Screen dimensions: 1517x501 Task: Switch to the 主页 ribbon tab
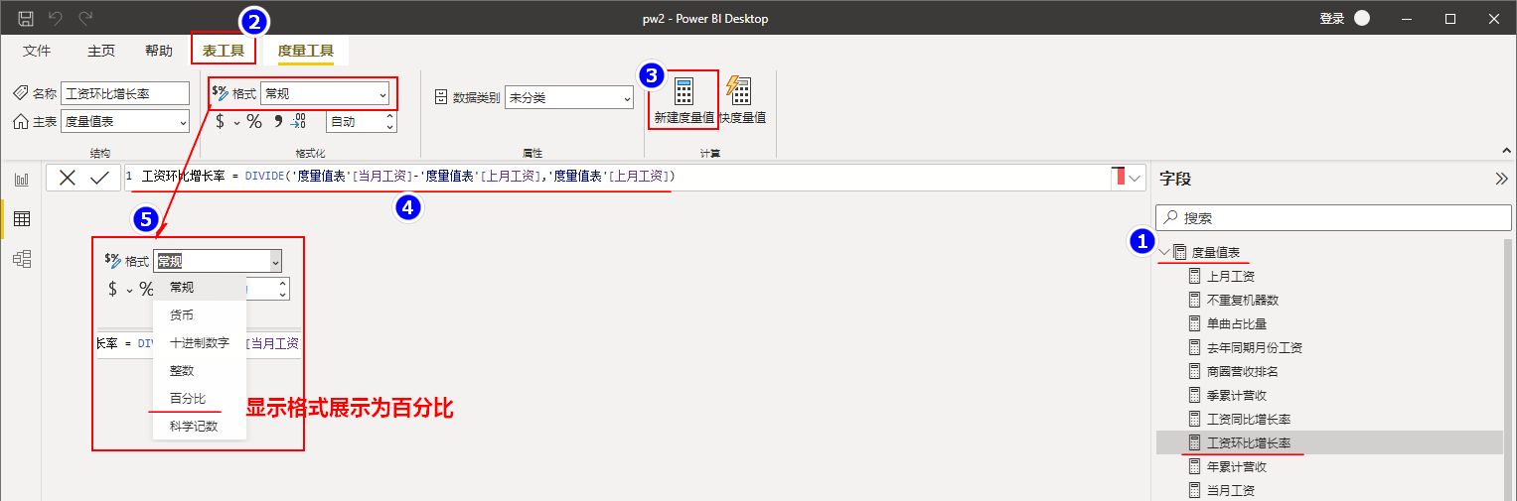click(100, 51)
